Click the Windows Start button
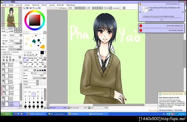This screenshot has height=122, width=187. (x=7, y=114)
